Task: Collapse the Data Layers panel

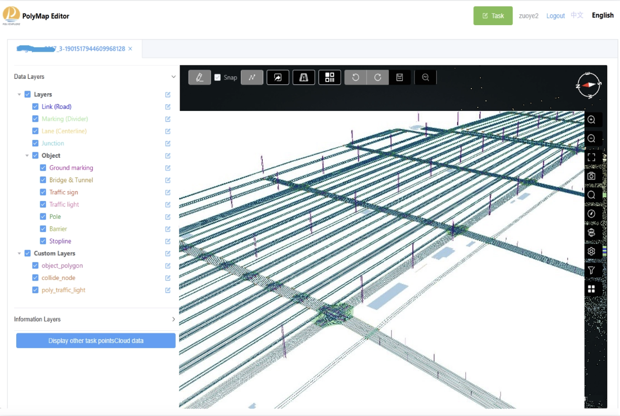Action: [x=173, y=77]
